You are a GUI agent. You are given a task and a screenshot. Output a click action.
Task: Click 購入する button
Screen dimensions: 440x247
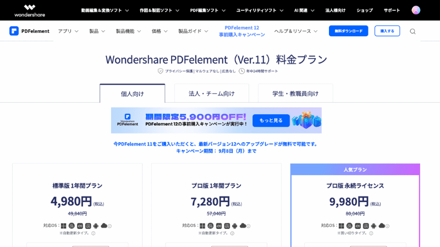387,31
